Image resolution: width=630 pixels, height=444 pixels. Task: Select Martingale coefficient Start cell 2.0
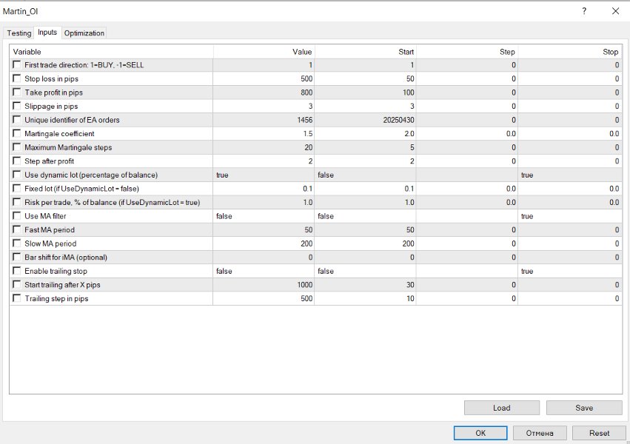click(366, 134)
